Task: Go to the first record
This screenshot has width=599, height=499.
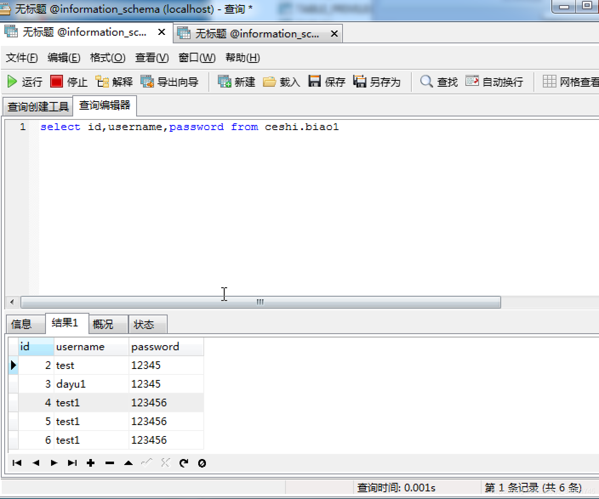Action: pyautogui.click(x=17, y=463)
